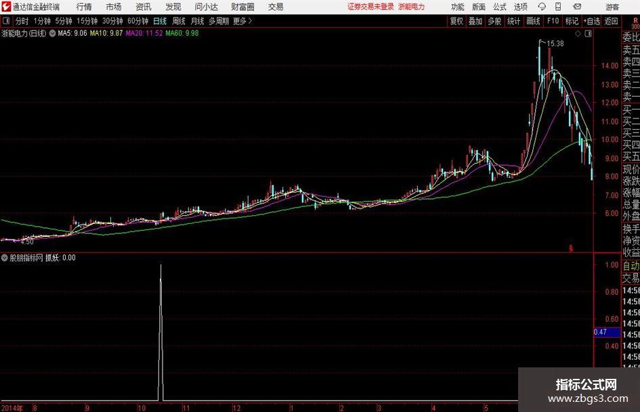Toggle the right panel layout icon

coord(588,34)
